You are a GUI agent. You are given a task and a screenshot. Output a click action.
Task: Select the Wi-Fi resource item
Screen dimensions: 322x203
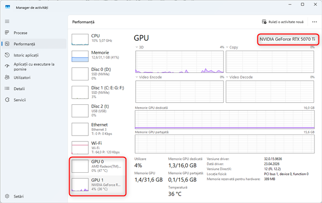click(98, 147)
